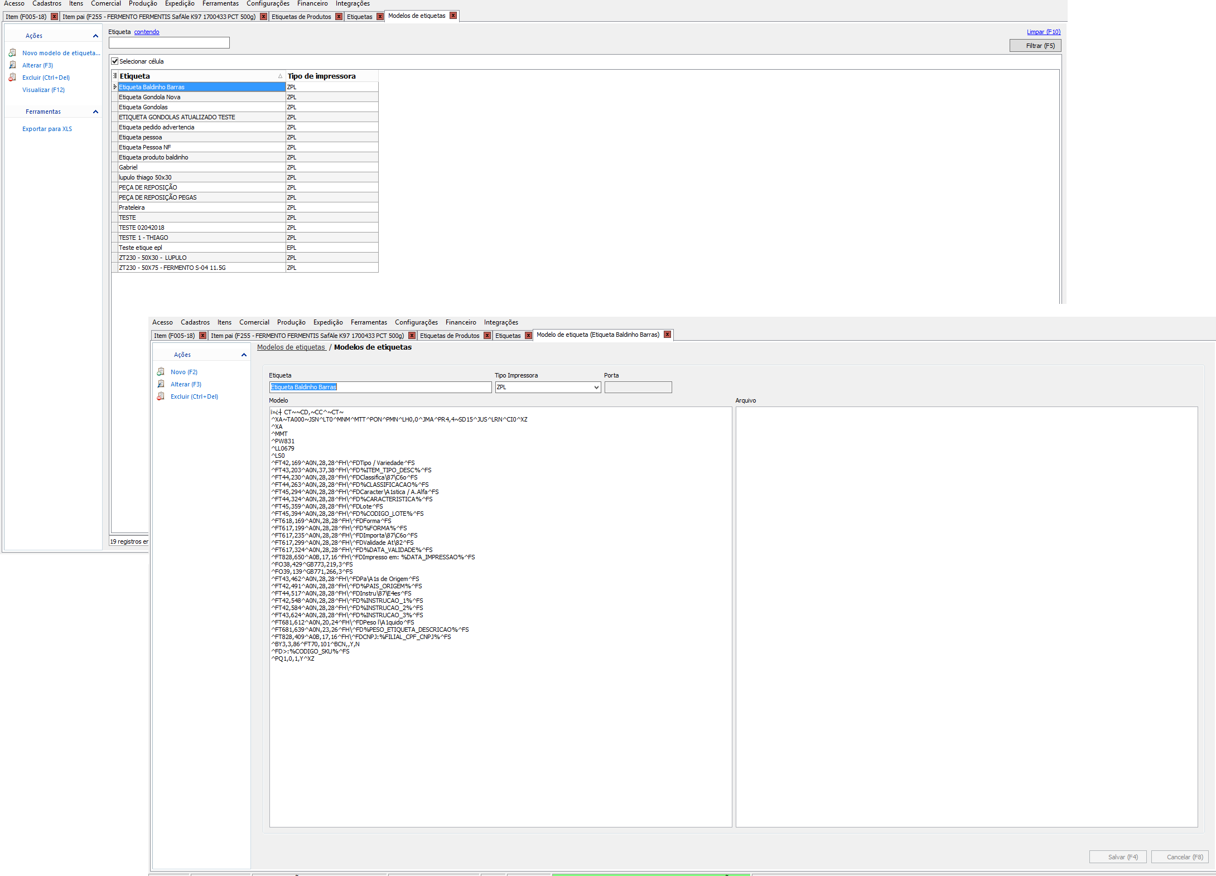Collapse the Ferramentas panel
The image size is (1216, 876).
click(95, 112)
